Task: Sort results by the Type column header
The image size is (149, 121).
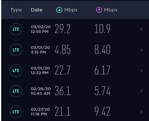Action: 16,10
